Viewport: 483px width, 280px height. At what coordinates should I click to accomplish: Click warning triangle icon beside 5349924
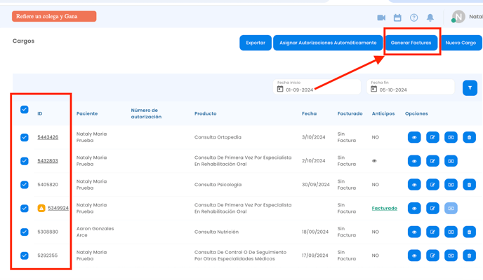click(41, 208)
